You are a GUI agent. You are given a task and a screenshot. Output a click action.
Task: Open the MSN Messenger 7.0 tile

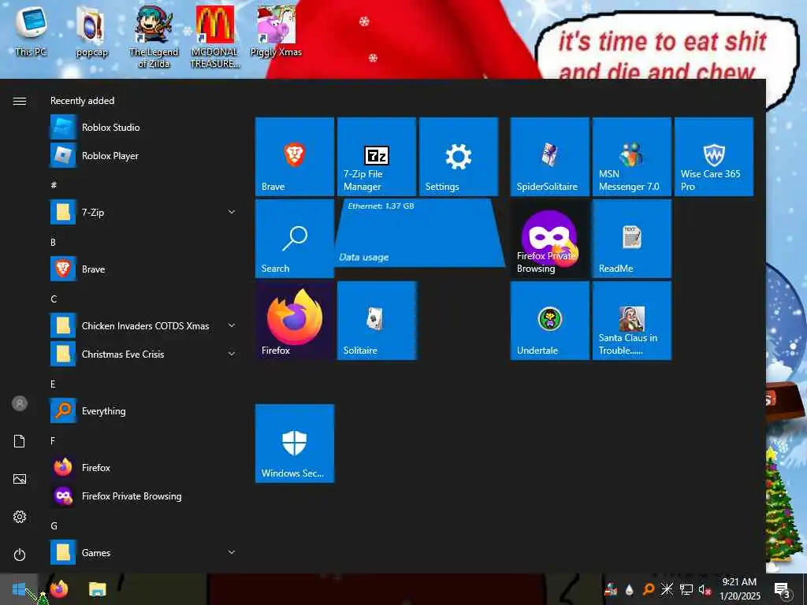tap(632, 157)
